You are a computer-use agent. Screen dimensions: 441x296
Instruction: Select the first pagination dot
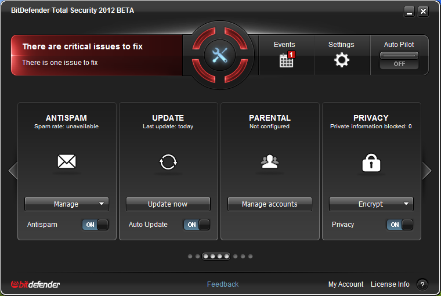click(x=190, y=257)
